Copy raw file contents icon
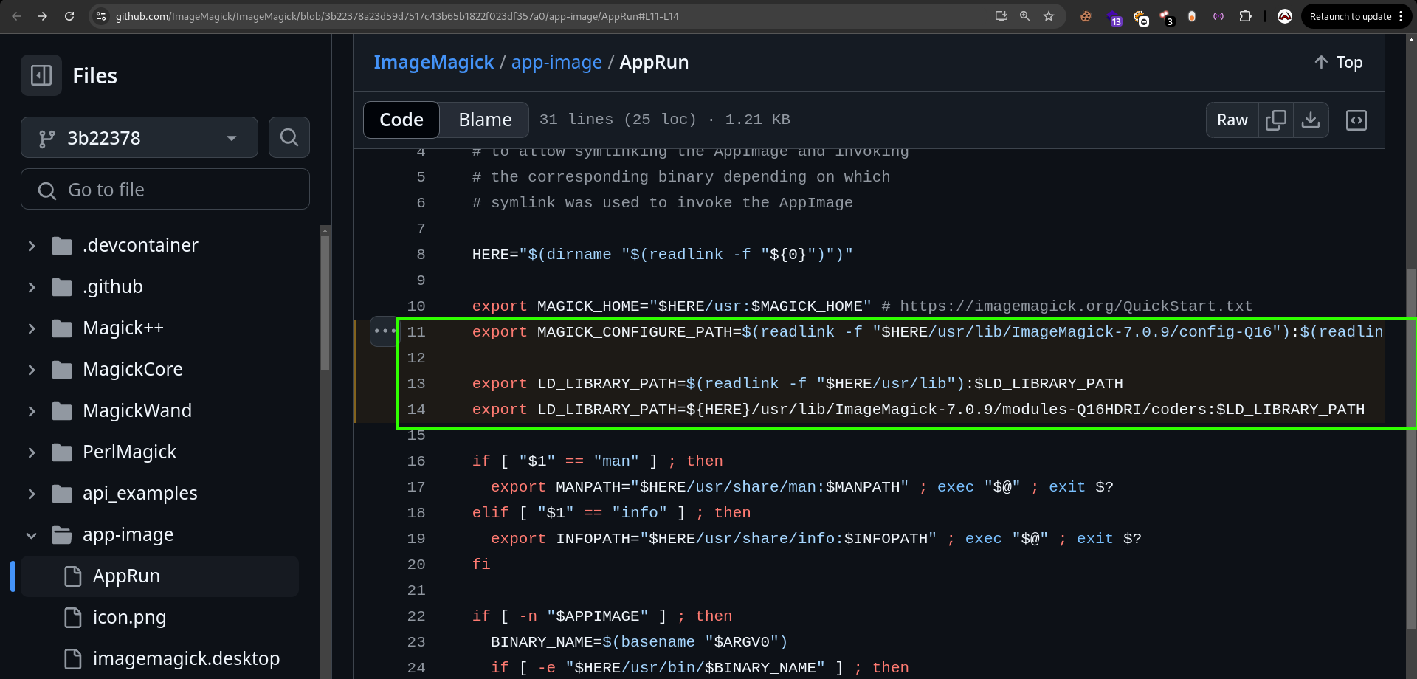 pos(1275,120)
